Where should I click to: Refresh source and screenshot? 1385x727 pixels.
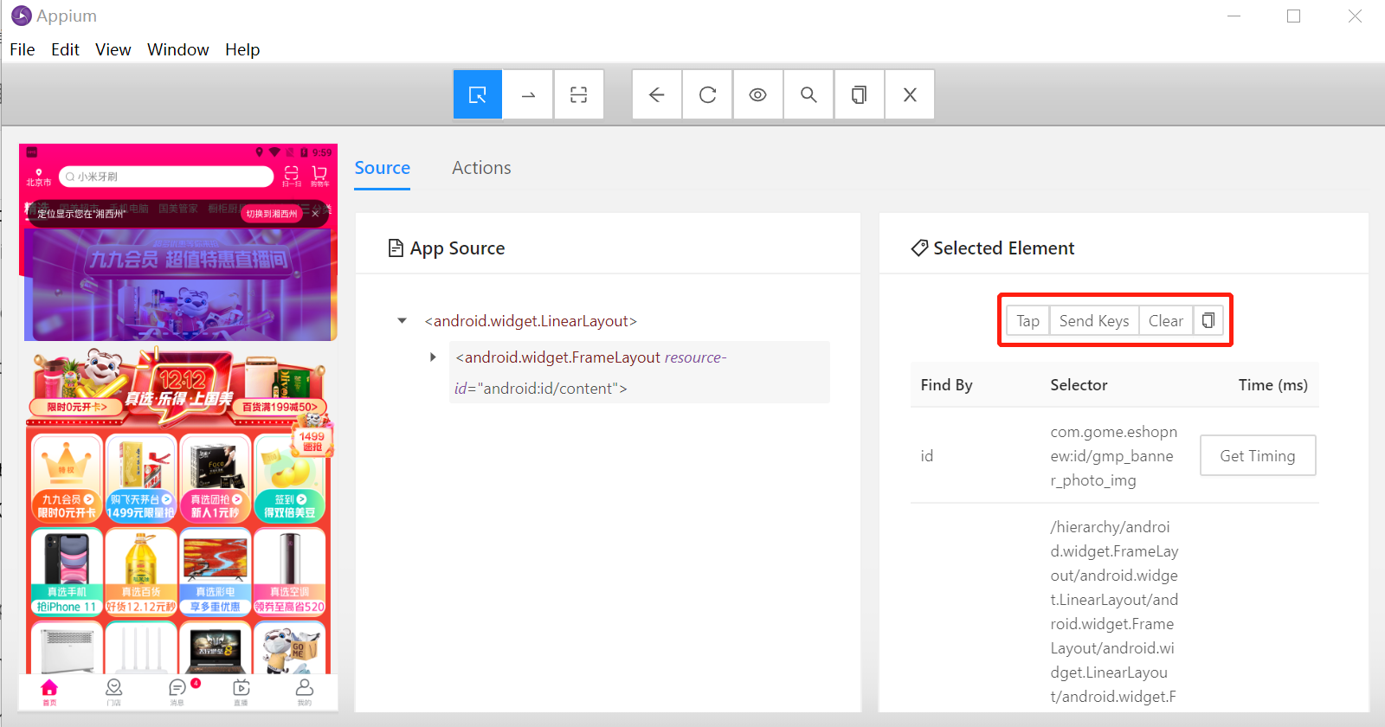(x=707, y=94)
